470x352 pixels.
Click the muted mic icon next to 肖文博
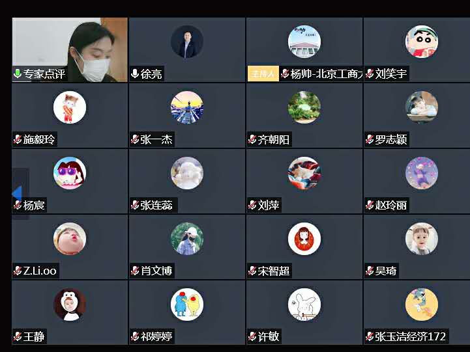pyautogui.click(x=134, y=271)
